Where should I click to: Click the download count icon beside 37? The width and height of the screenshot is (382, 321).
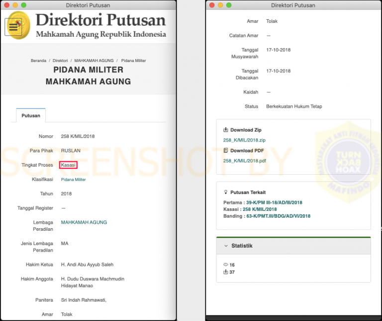point(226,272)
